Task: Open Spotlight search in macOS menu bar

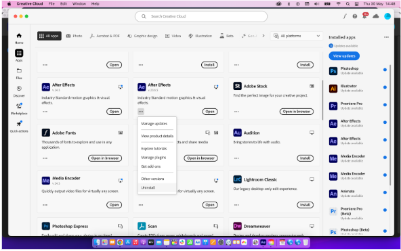Action: (x=347, y=4)
